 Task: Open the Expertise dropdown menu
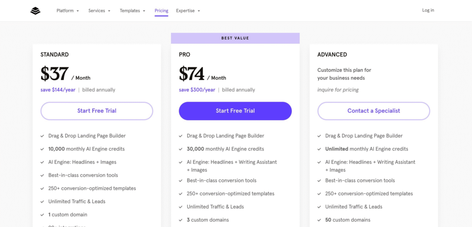(188, 11)
